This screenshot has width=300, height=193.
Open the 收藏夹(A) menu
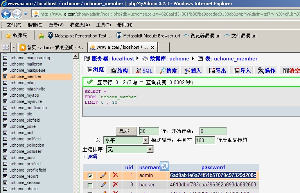[79, 25]
